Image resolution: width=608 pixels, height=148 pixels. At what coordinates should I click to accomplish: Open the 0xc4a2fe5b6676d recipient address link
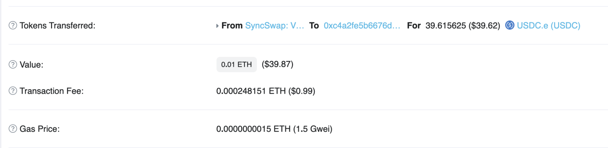(362, 25)
